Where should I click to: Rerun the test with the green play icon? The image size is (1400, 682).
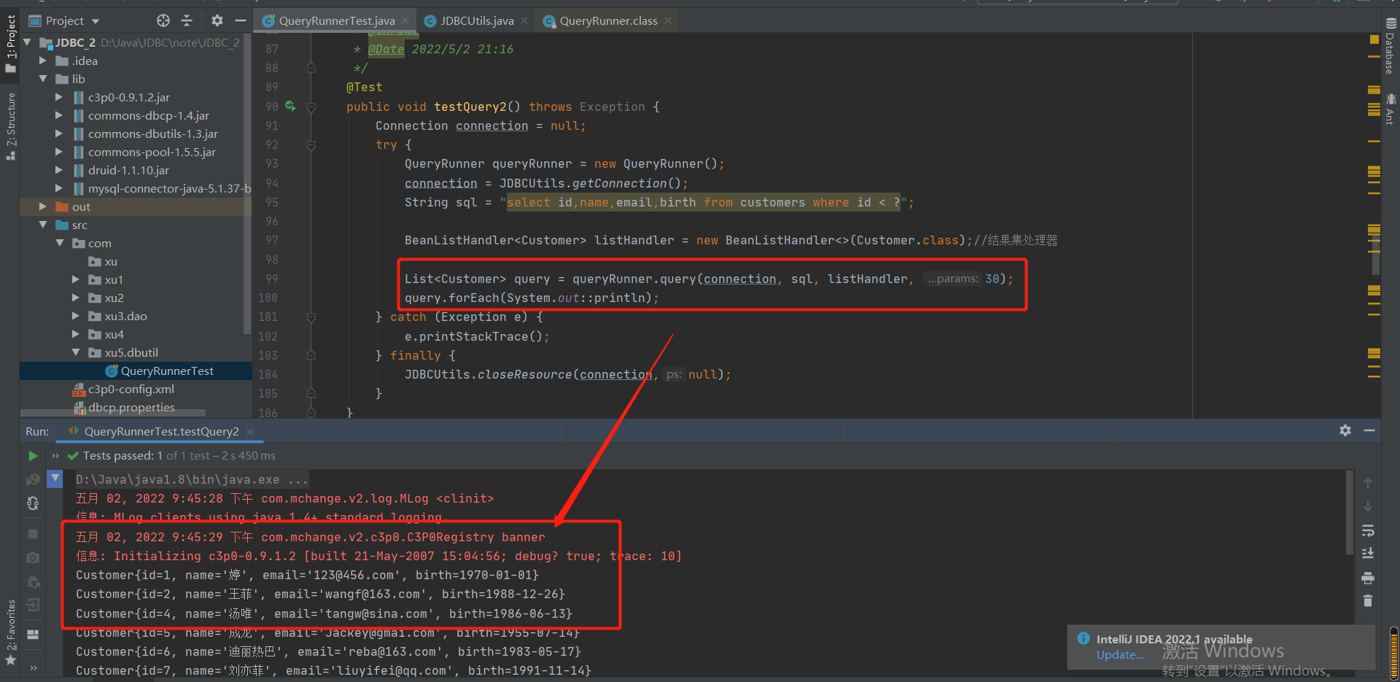(x=33, y=456)
